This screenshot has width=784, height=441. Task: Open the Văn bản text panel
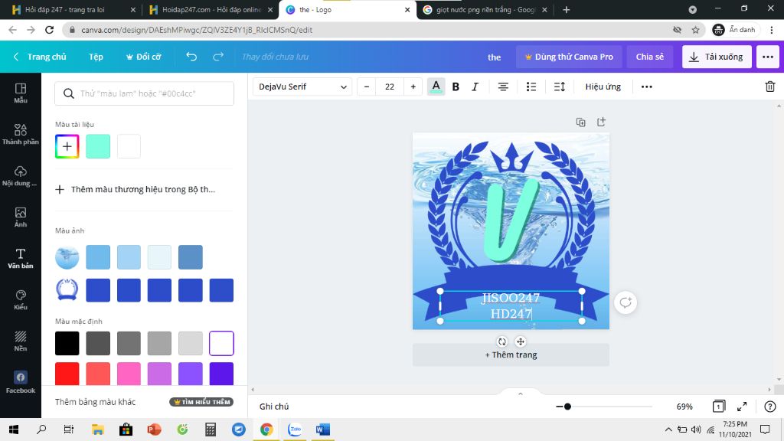21,259
